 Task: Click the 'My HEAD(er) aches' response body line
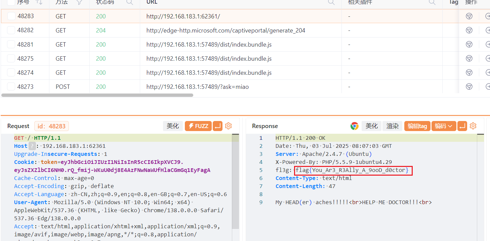(x=354, y=202)
